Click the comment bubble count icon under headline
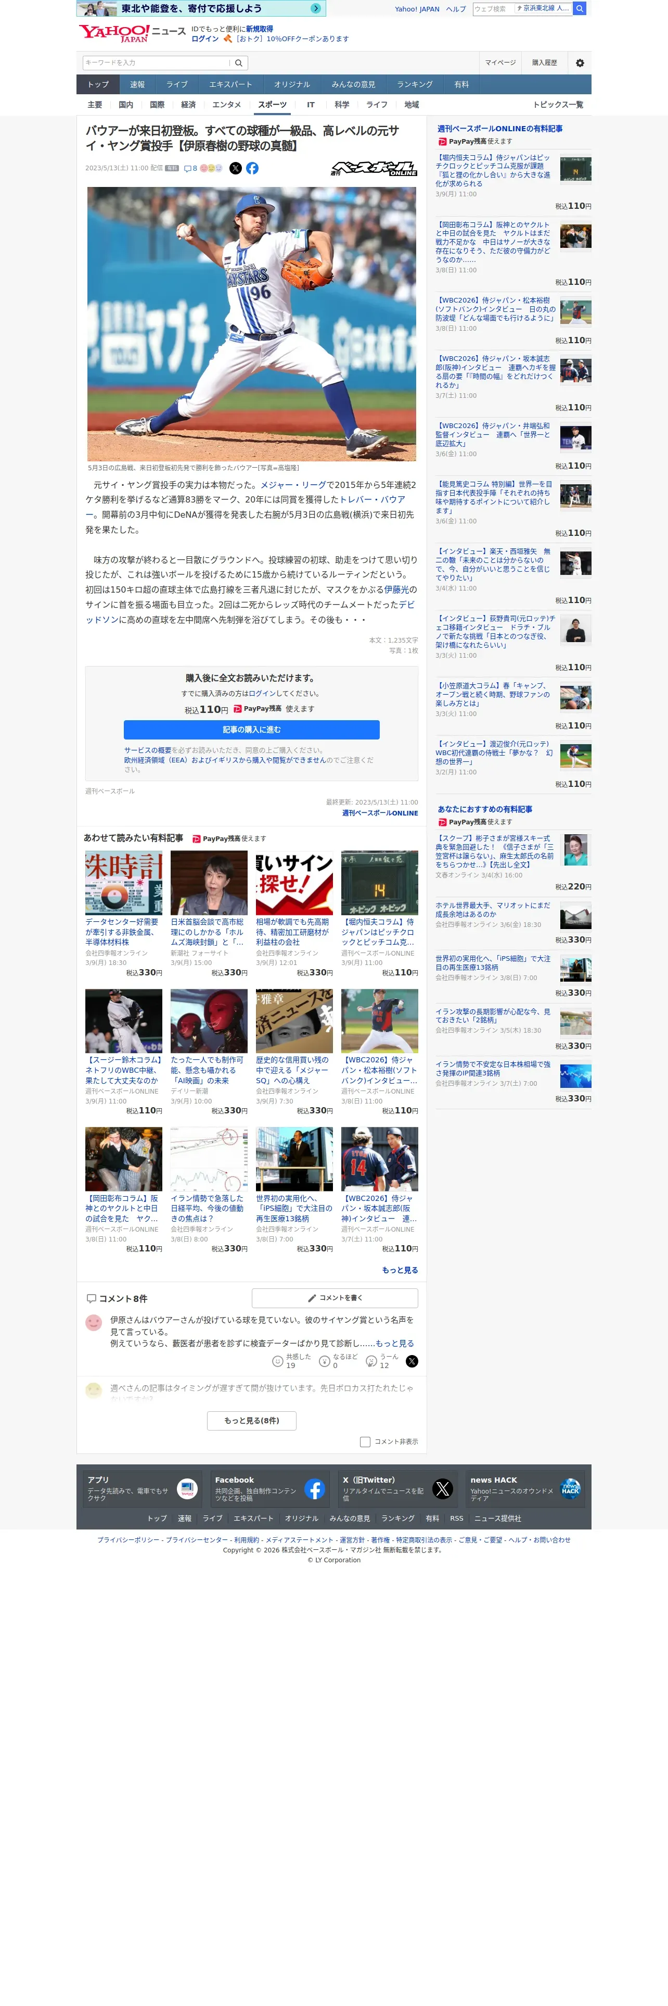The width and height of the screenshot is (668, 2006). [190, 168]
